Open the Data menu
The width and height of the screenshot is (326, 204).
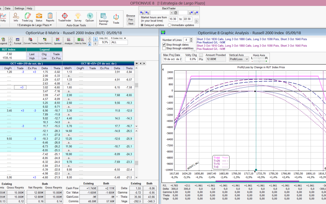pyautogui.click(x=8, y=8)
